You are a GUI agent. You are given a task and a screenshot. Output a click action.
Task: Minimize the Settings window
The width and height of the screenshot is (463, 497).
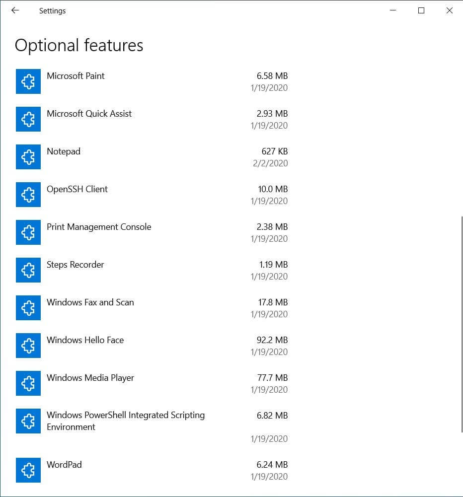pyautogui.click(x=393, y=10)
